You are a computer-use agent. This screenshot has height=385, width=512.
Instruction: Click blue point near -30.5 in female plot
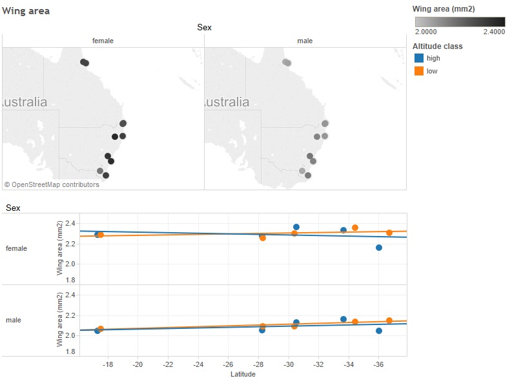[x=296, y=227]
